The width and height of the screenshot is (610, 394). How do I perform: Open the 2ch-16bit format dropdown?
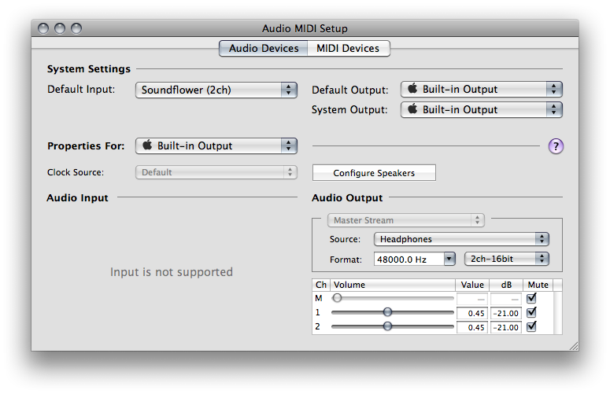tap(507, 259)
